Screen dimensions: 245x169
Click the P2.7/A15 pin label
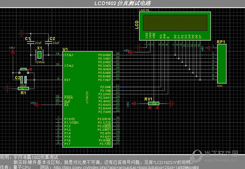105,112
